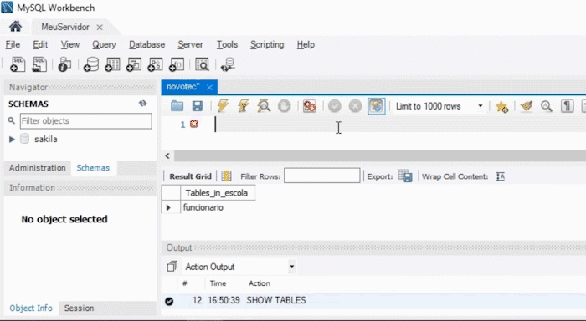Toggle auto-commit mode button
The height and width of the screenshot is (321, 586).
point(377,106)
